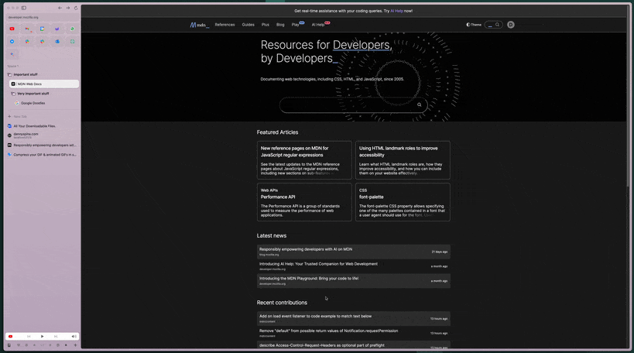
Task: Switch to Responsibly empowering developers tab
Action: coord(42,146)
